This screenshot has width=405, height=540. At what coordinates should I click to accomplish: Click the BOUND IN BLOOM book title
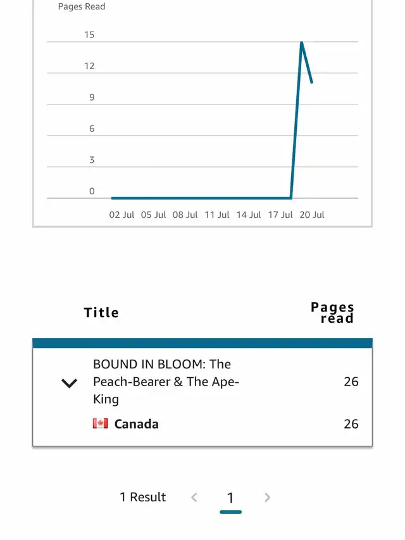tap(166, 382)
